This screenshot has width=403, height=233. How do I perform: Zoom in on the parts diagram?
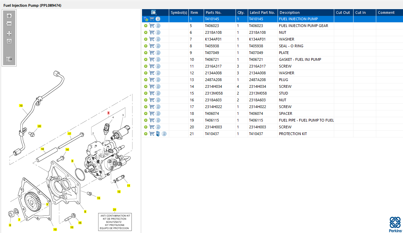9,16
